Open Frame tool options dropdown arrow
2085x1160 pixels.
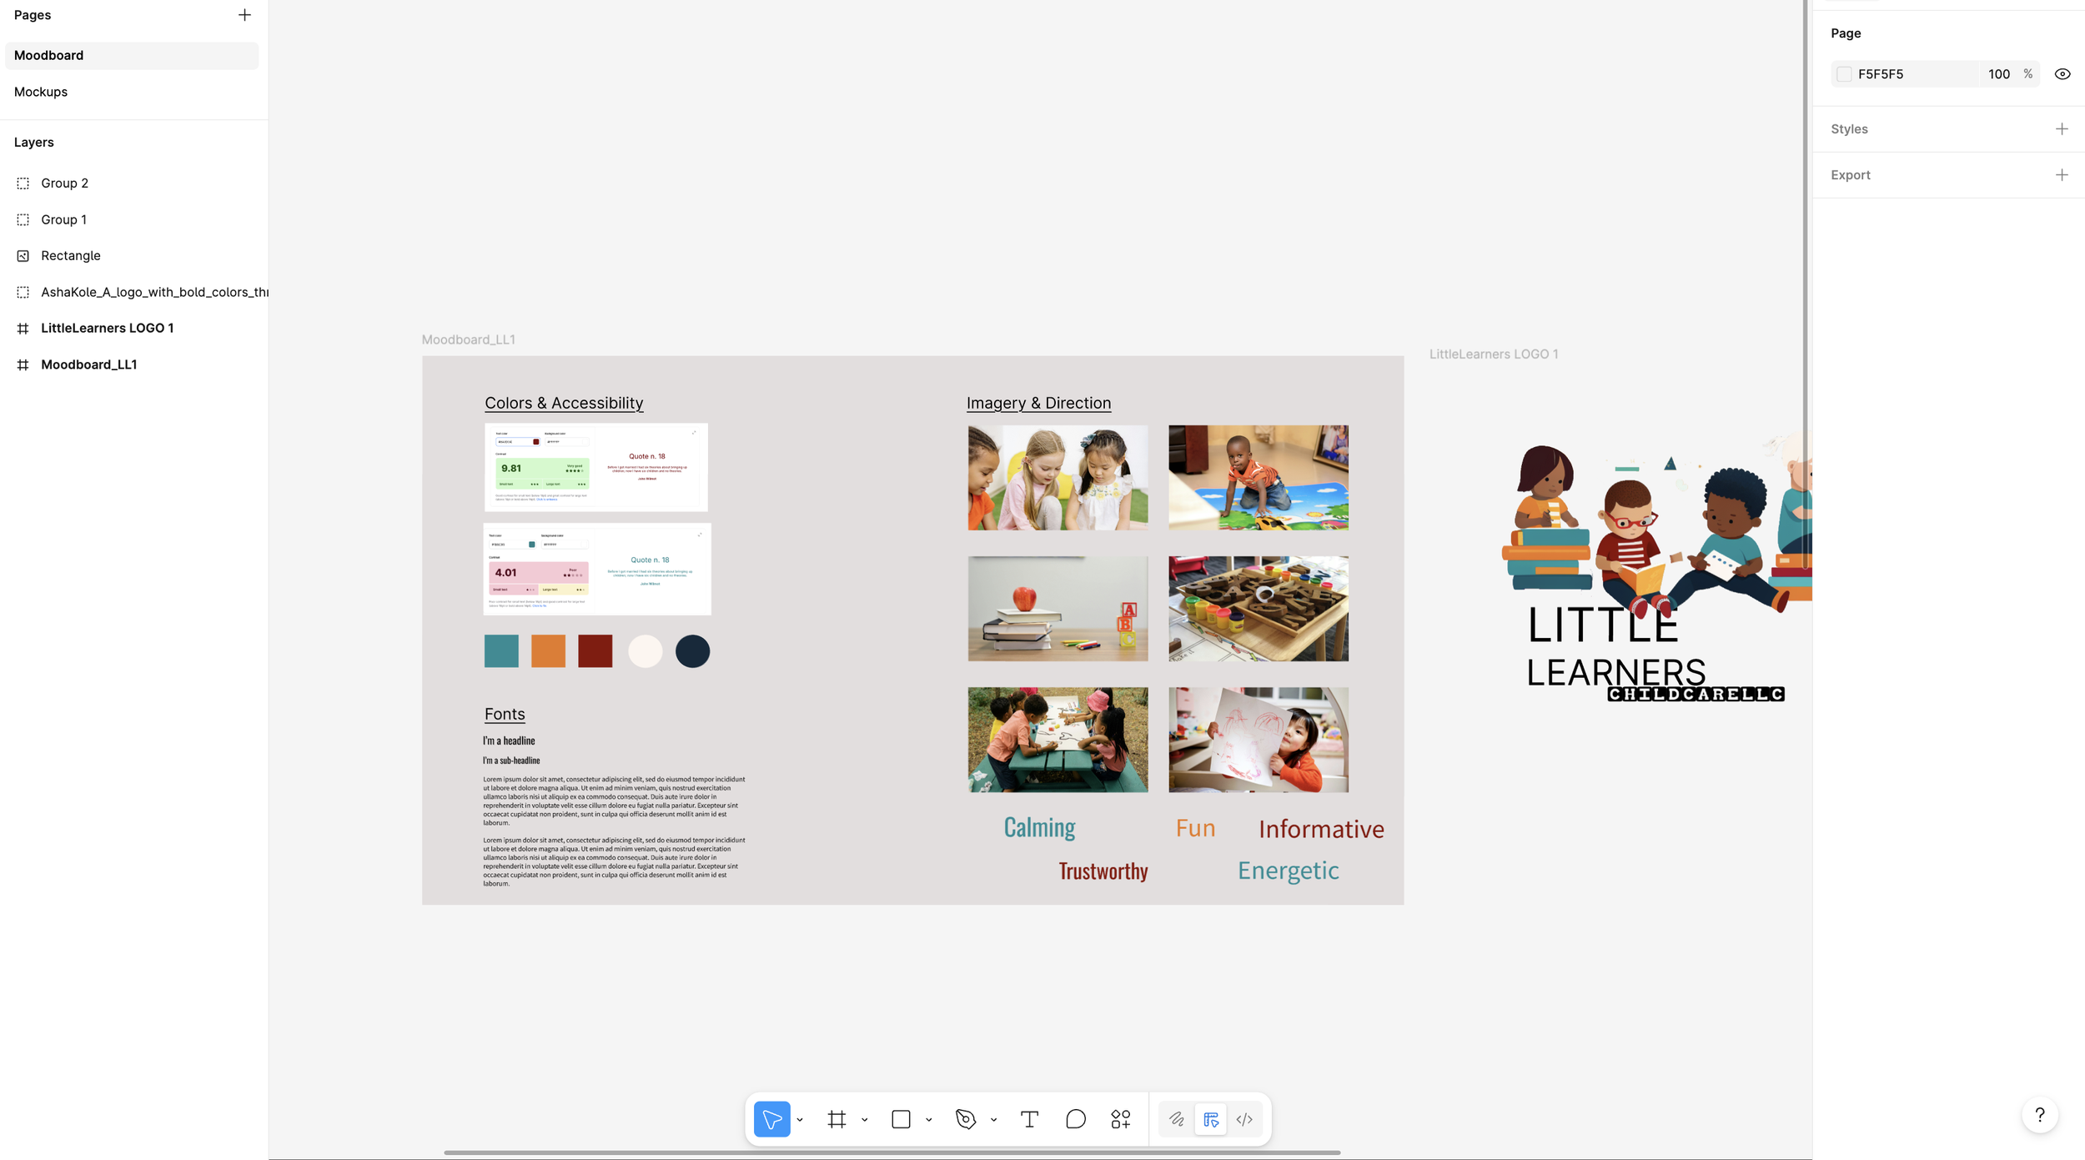coord(865,1120)
